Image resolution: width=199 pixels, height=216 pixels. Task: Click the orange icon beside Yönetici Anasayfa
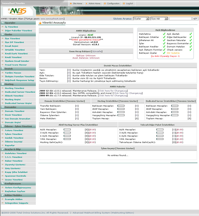(40, 23)
